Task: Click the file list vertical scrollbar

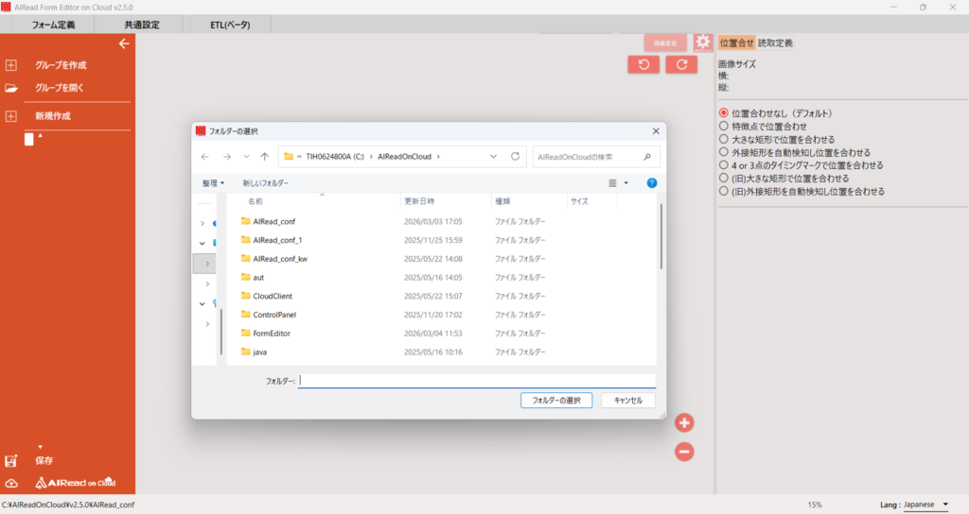Action: (x=661, y=236)
